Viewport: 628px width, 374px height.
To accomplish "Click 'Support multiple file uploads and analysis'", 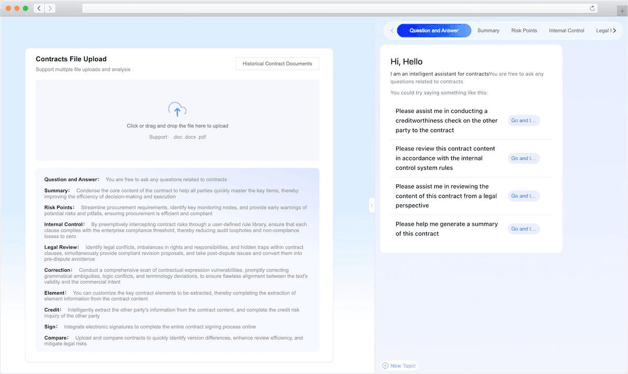I will coord(83,69).
